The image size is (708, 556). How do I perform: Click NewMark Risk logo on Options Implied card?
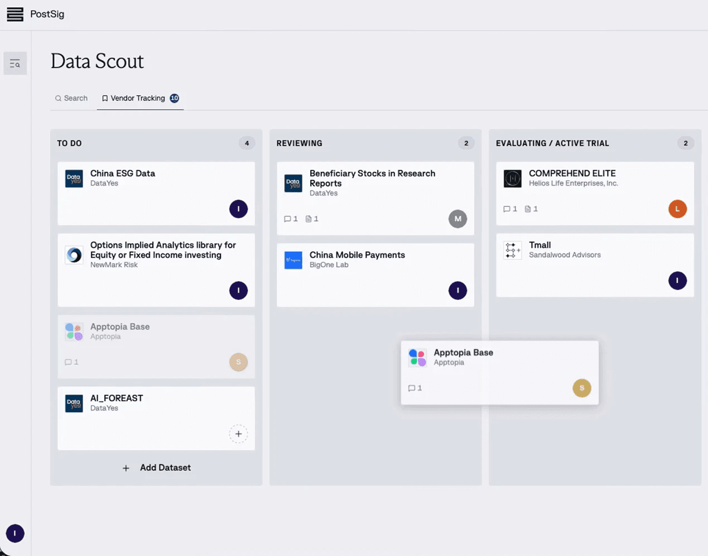(x=74, y=255)
